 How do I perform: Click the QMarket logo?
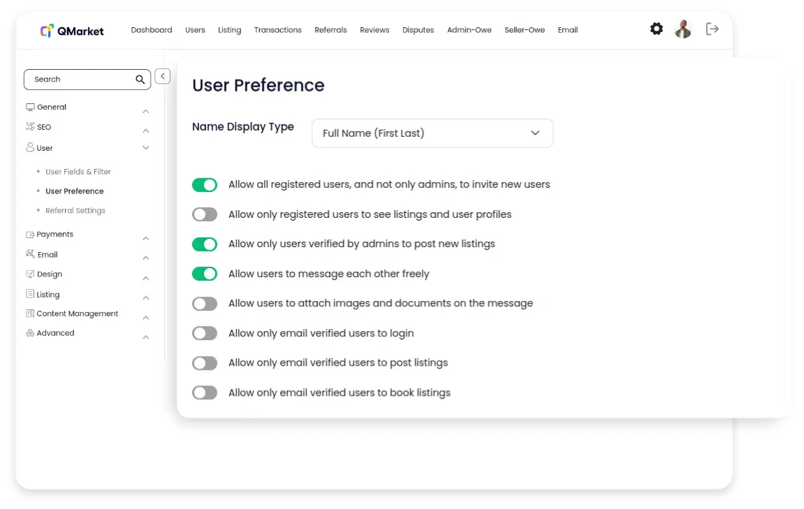(72, 30)
